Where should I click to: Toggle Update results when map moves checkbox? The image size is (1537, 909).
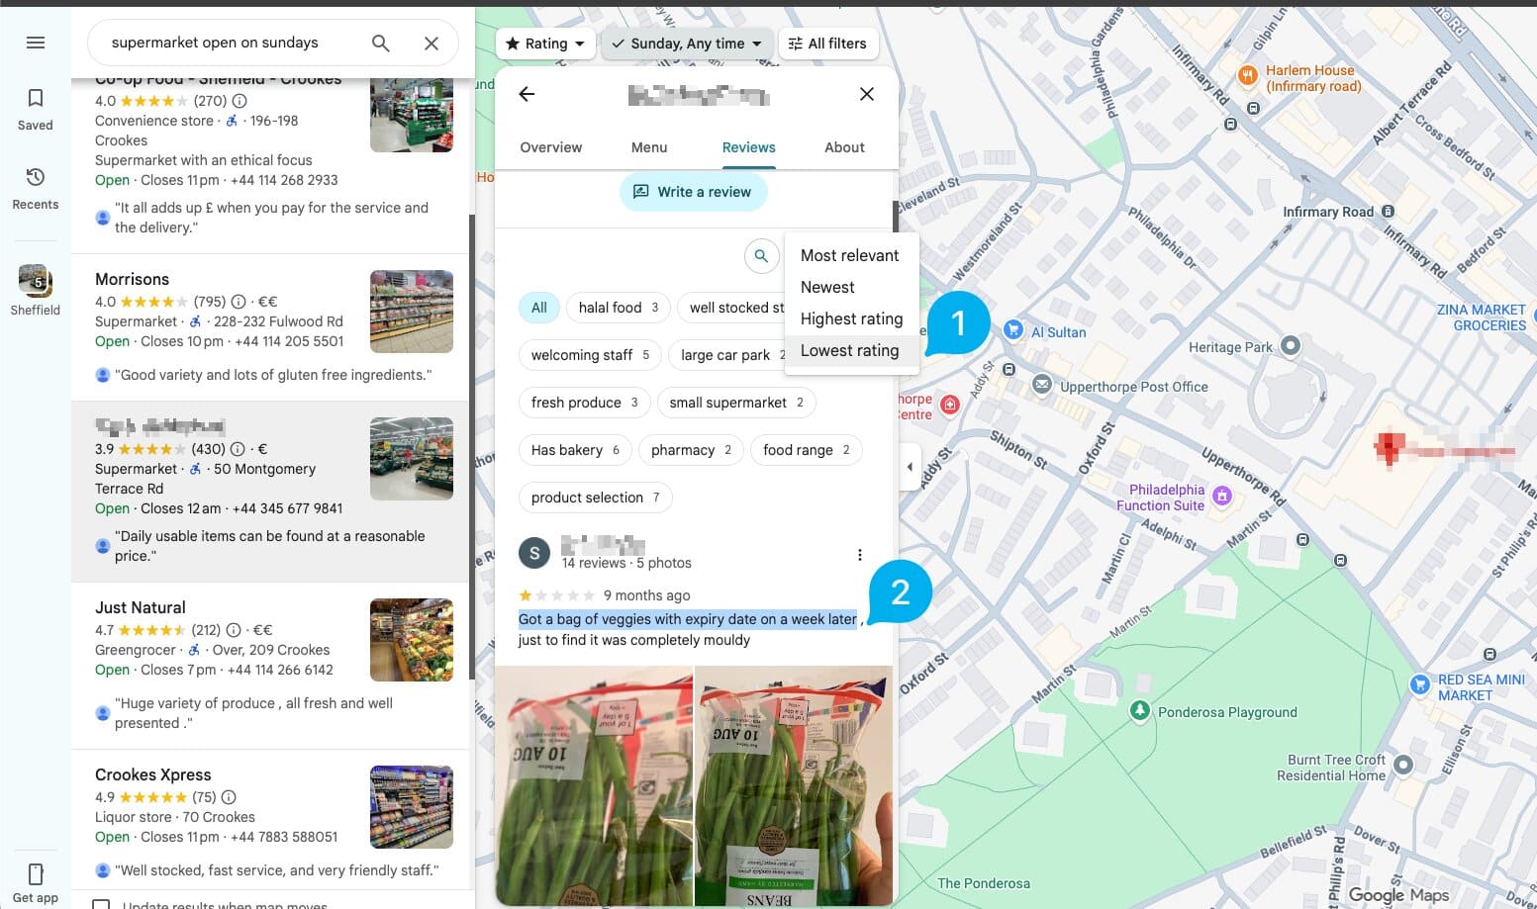(x=101, y=904)
